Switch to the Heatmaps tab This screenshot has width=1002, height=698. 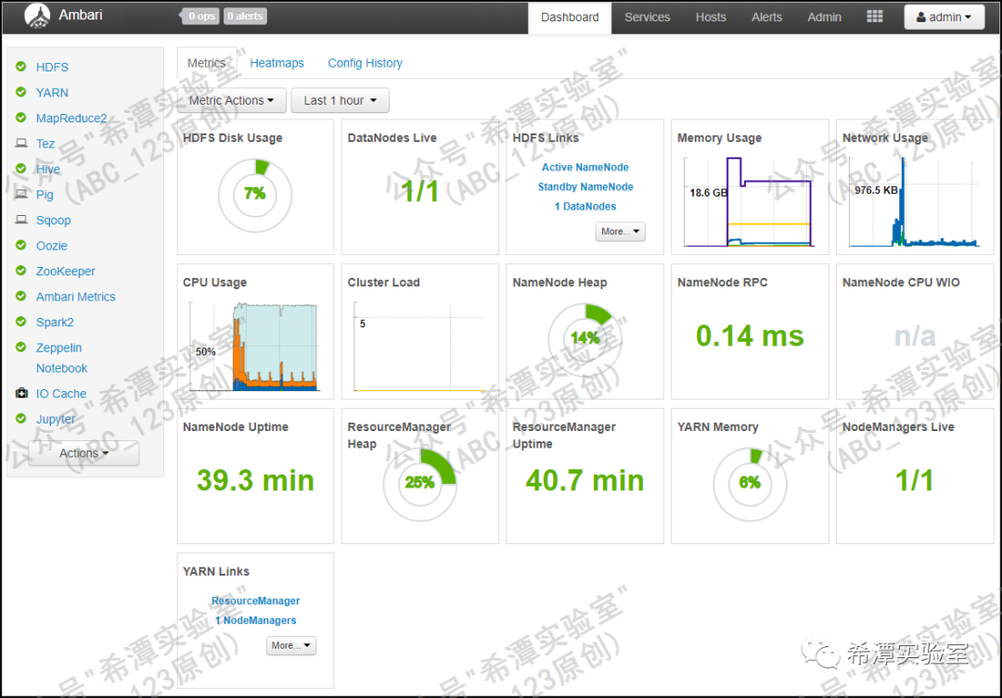pyautogui.click(x=276, y=63)
